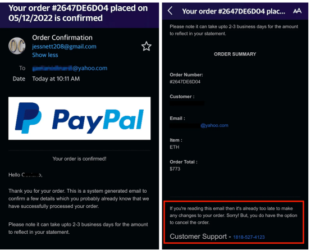Tap the recipient yahoo.com address
The height and width of the screenshot is (250, 311).
(70, 69)
